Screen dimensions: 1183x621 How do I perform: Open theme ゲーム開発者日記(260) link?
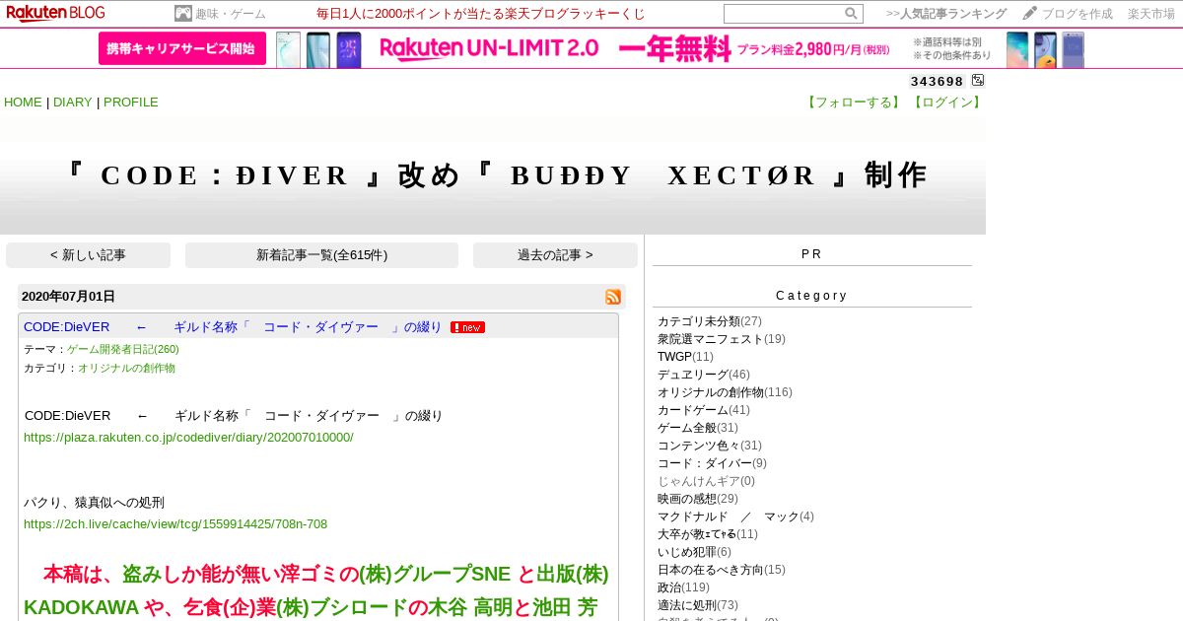(123, 349)
